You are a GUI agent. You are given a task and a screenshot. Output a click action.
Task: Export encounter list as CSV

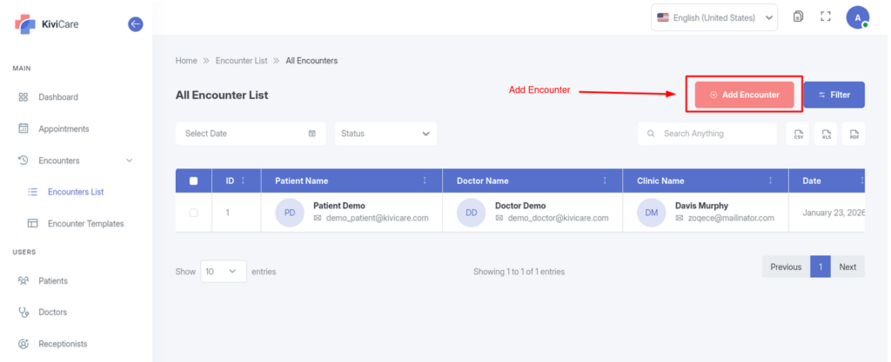[798, 134]
